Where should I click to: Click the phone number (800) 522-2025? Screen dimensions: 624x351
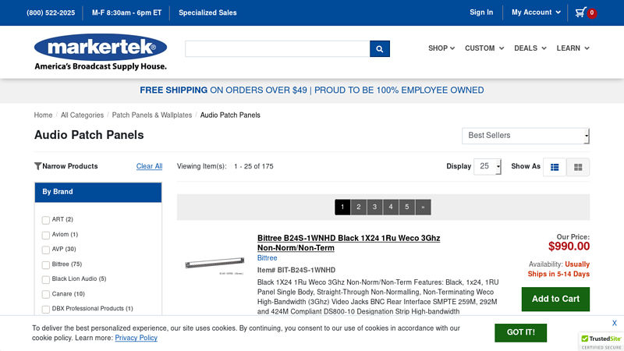[51, 12]
